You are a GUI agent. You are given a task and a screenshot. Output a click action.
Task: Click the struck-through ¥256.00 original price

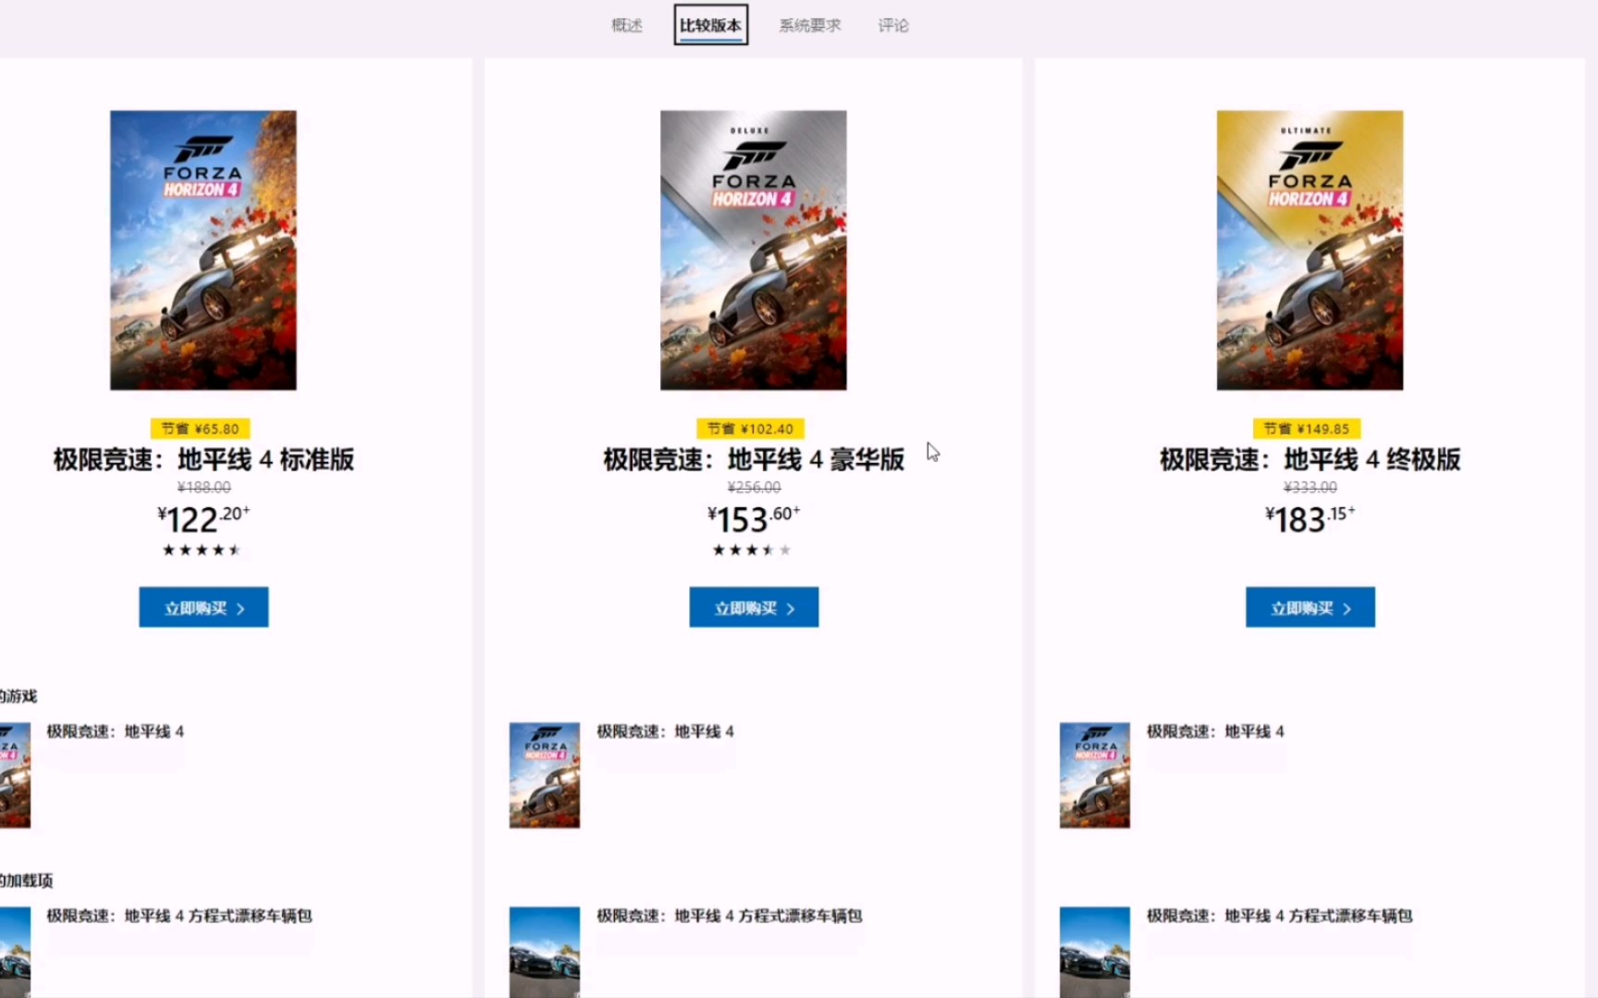[x=754, y=487]
